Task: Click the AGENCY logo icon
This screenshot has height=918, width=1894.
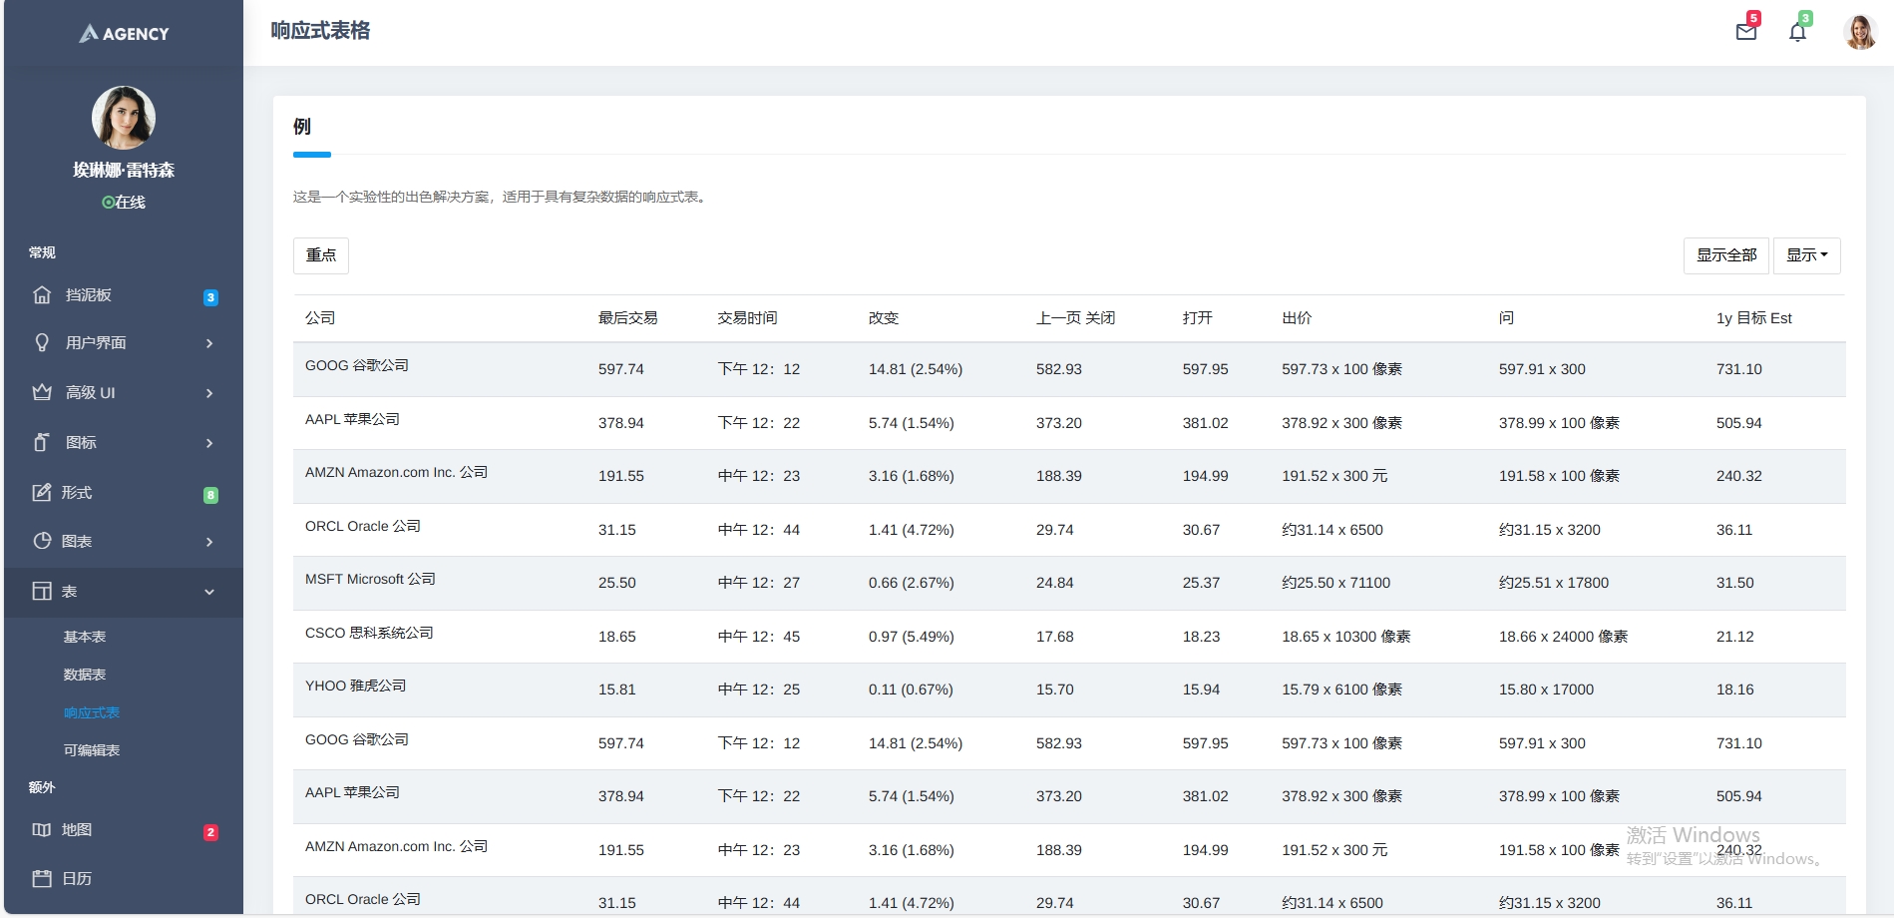Action: (89, 33)
